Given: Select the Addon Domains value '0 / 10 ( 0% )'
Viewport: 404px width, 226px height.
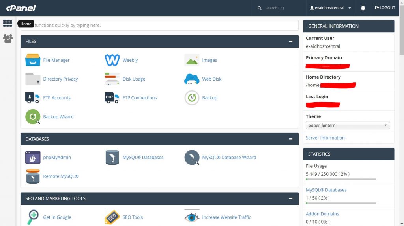Looking at the screenshot, I should (318, 222).
